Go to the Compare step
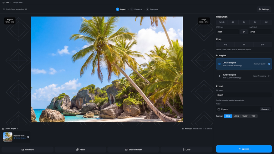The width and height of the screenshot is (274, 154). [152, 9]
